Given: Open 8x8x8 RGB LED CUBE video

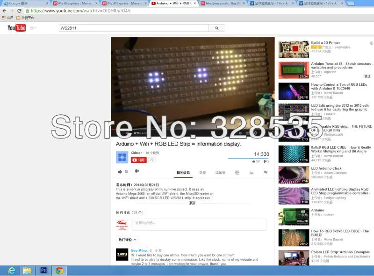Looking at the screenshot, I should pos(341,149).
